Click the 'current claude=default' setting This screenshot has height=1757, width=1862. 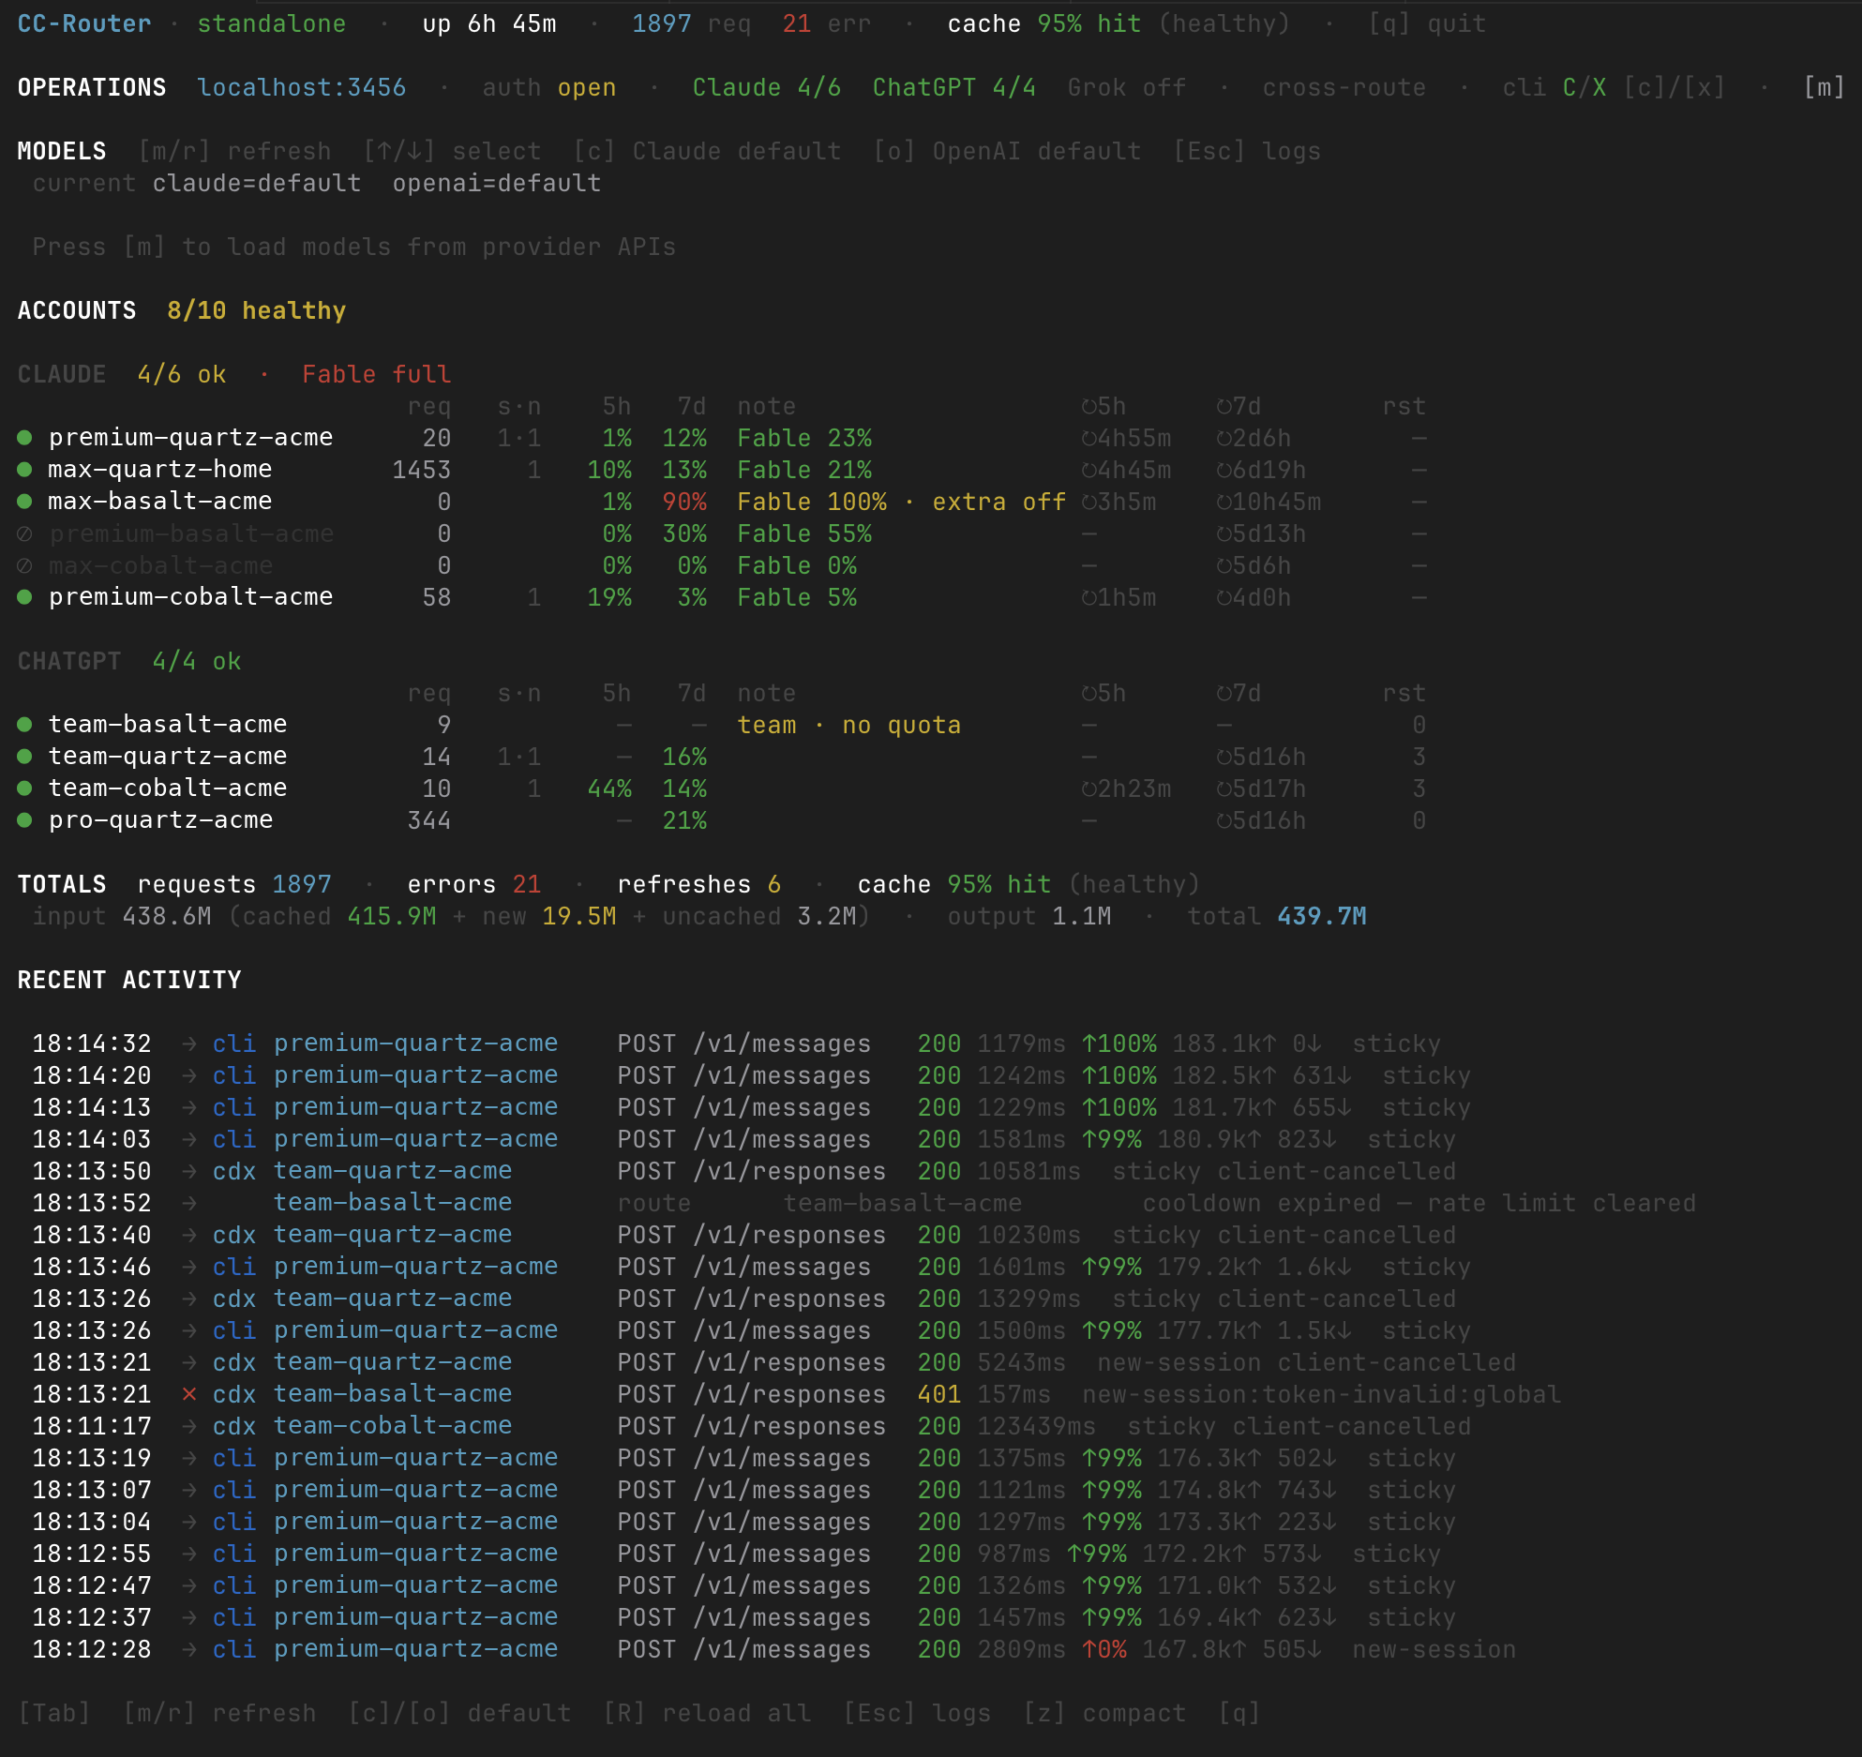(x=197, y=183)
